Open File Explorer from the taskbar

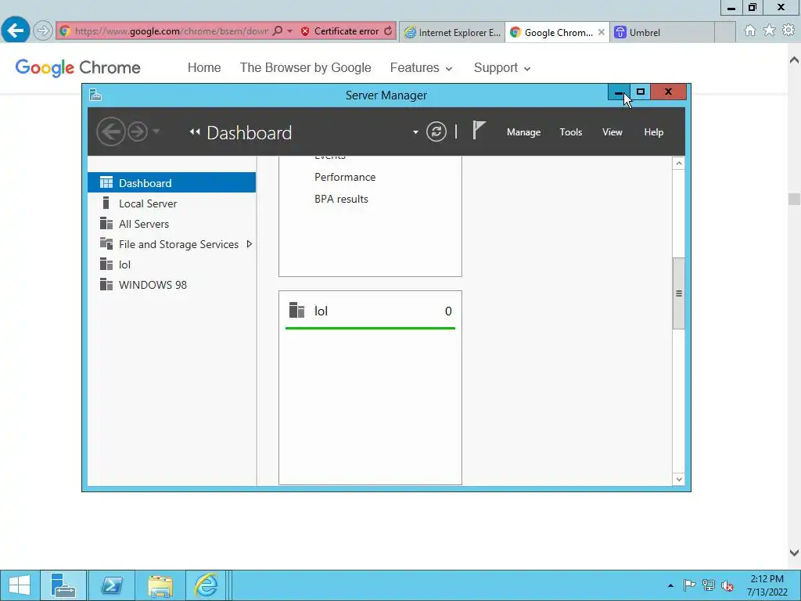(x=160, y=585)
